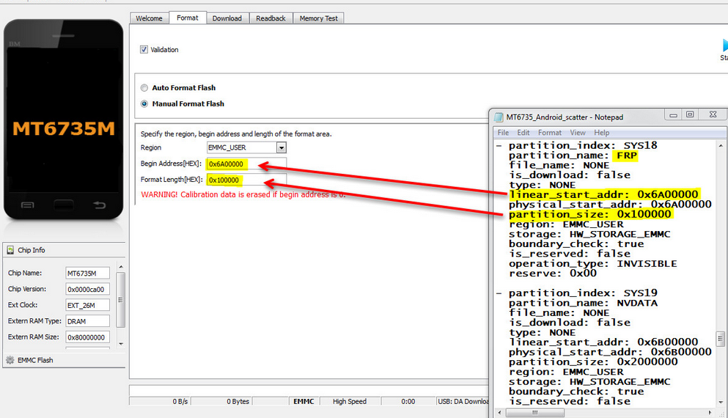
Task: Click the Chip Name MT6735M field
Action: (x=88, y=273)
